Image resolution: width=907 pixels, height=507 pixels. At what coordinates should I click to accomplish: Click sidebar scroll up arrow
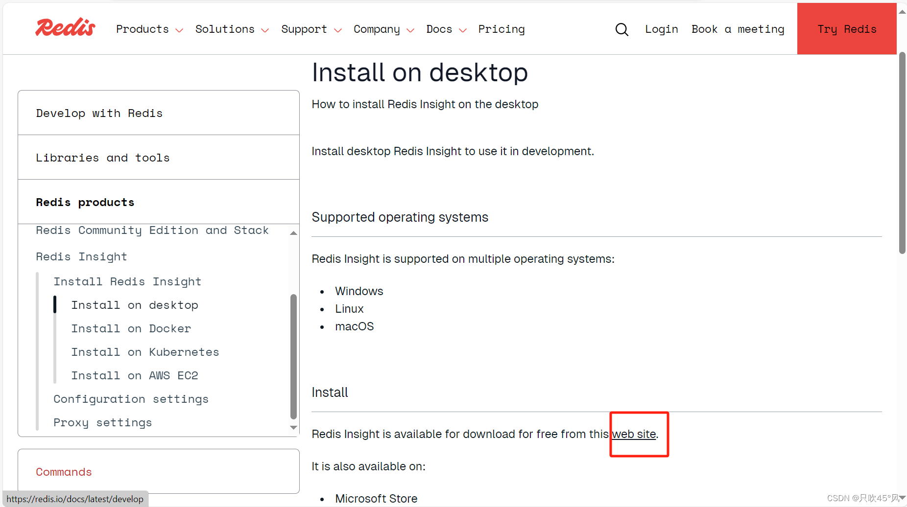tap(293, 233)
